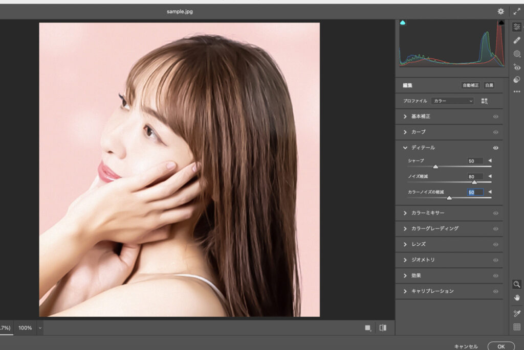Toggle visibility of カラーミキサー edits

(495, 213)
